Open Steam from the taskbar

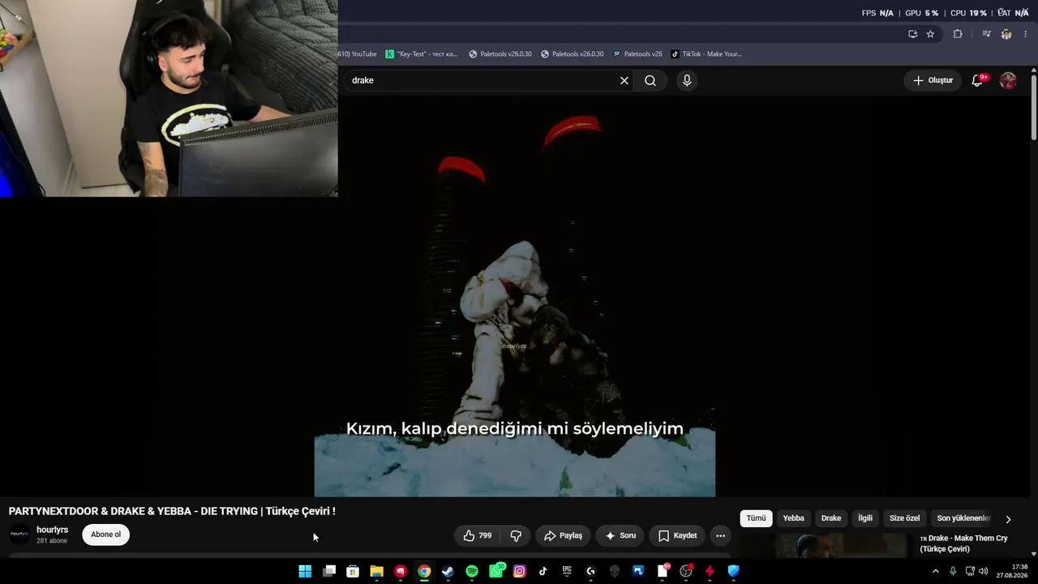tap(448, 571)
